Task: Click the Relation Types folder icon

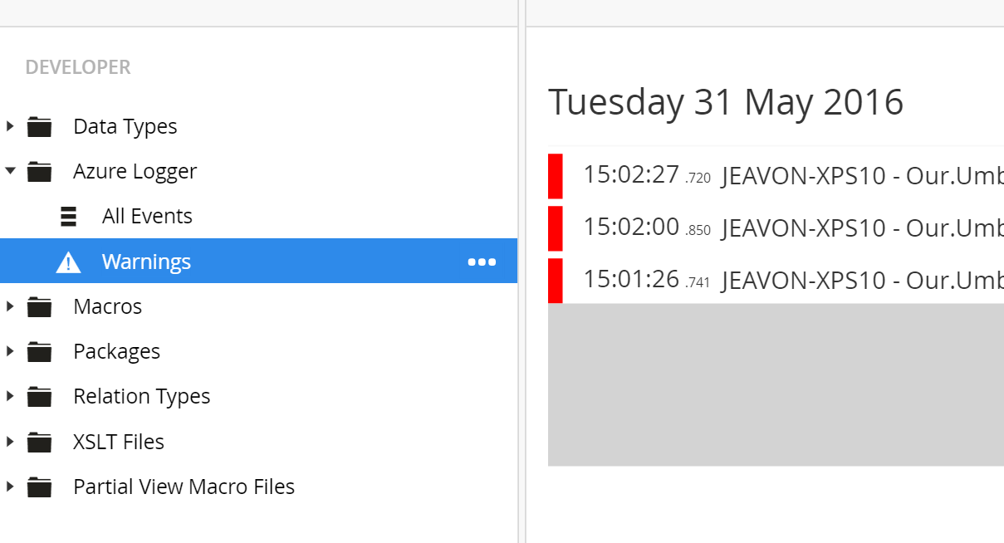Action: point(39,397)
